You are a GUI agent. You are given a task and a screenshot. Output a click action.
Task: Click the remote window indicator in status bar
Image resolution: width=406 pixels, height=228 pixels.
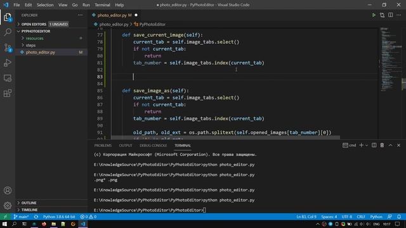(5, 217)
